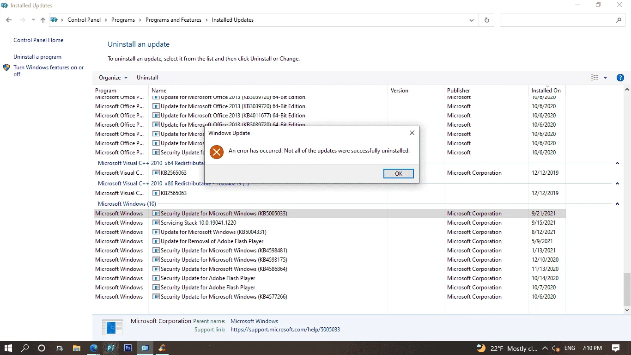Click the chevron after Control Panel breadcrumb
This screenshot has height=355, width=631.
105,20
